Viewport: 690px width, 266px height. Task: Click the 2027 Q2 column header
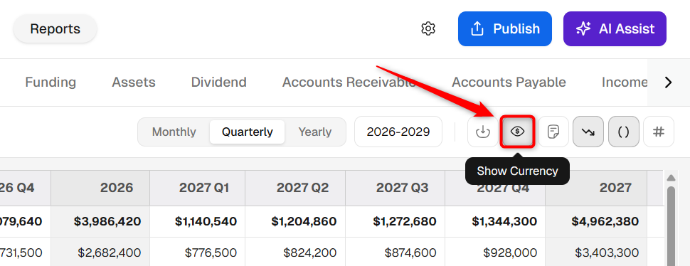coord(295,188)
